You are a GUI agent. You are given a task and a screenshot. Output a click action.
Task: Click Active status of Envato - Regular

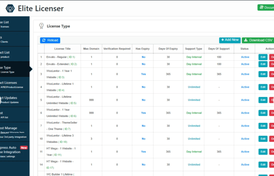tap(245, 57)
